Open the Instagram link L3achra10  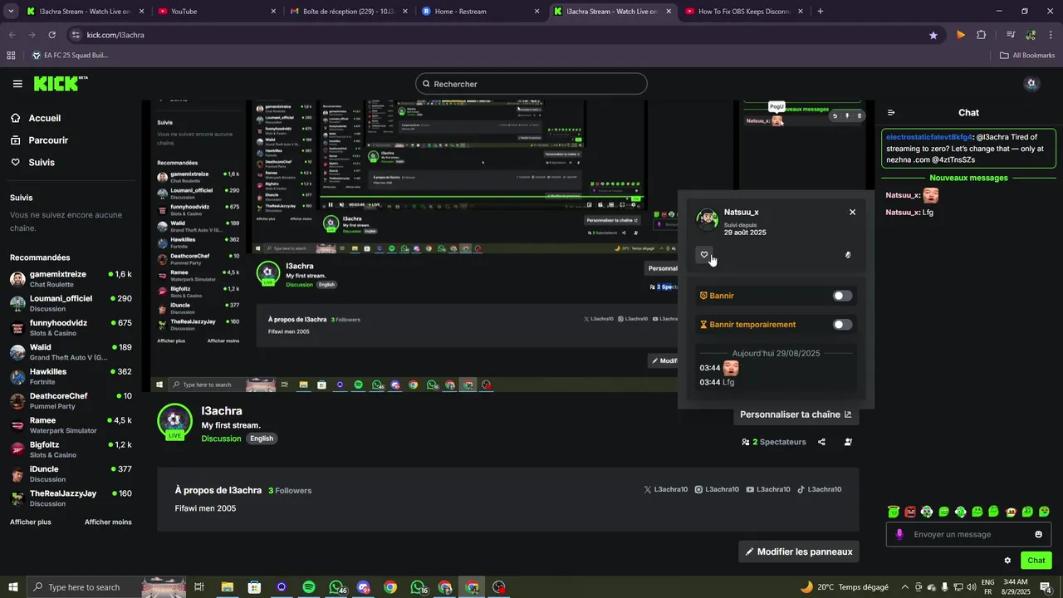pyautogui.click(x=717, y=489)
